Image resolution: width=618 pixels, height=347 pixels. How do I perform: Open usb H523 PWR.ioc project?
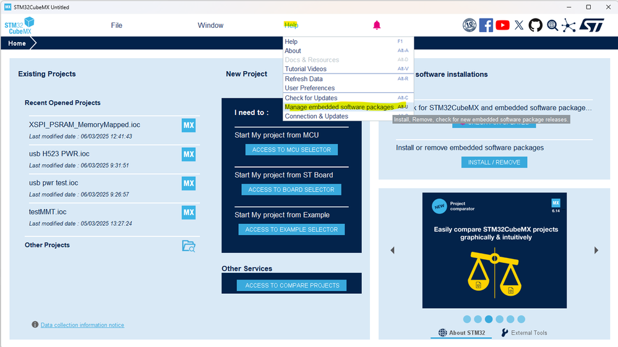pos(59,153)
